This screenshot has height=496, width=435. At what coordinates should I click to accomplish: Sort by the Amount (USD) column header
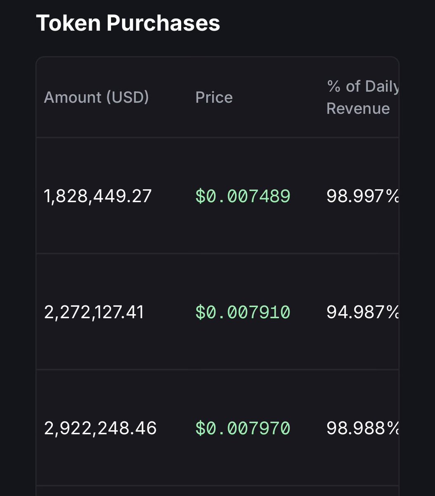[96, 97]
